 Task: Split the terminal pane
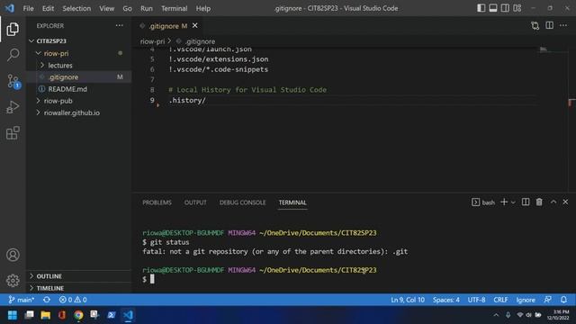[x=526, y=202]
